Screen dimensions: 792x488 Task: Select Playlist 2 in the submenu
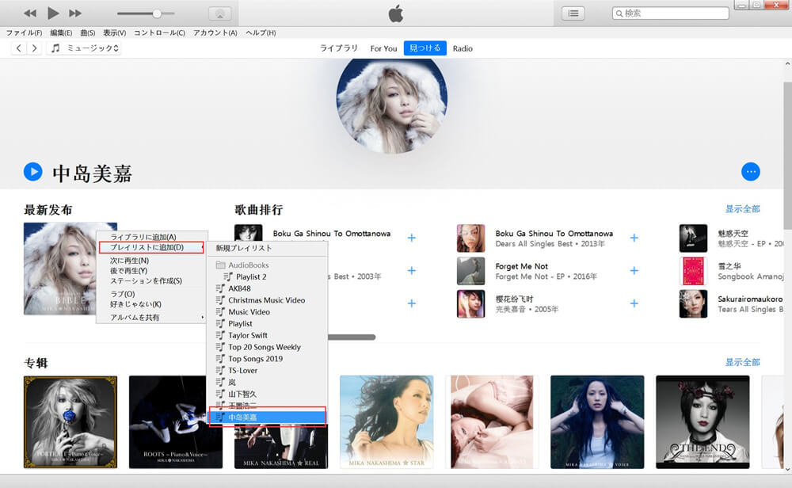(268, 276)
